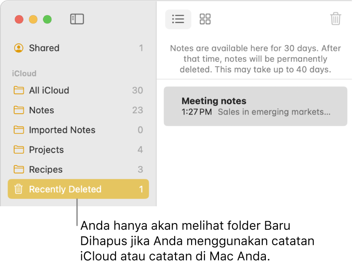
Task: Click the All iCloud folder icon
Action: [19, 90]
